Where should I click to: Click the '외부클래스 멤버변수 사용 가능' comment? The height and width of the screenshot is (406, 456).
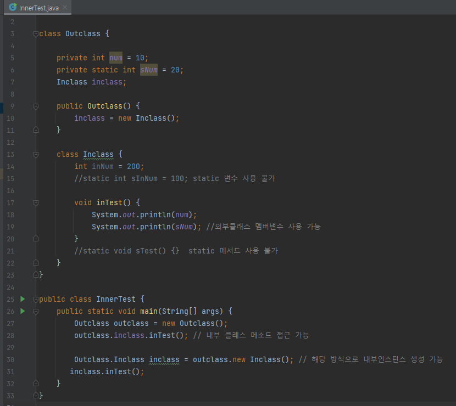263,227
